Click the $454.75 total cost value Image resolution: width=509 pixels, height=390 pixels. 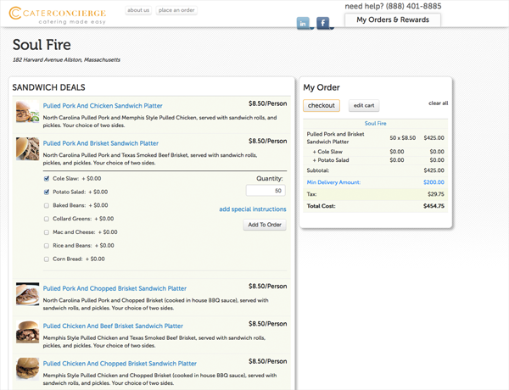433,206
